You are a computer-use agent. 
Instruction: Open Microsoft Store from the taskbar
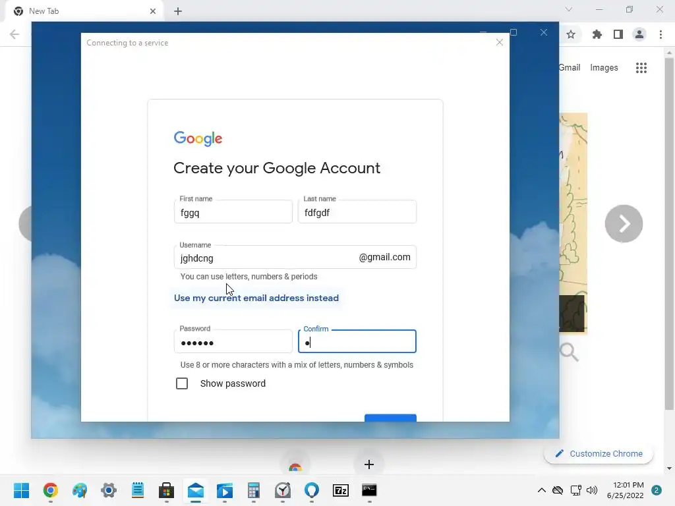[x=167, y=490]
